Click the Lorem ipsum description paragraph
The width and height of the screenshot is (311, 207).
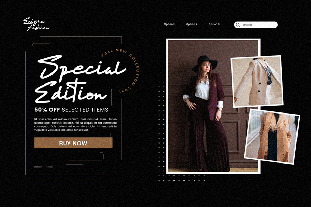pos(75,125)
